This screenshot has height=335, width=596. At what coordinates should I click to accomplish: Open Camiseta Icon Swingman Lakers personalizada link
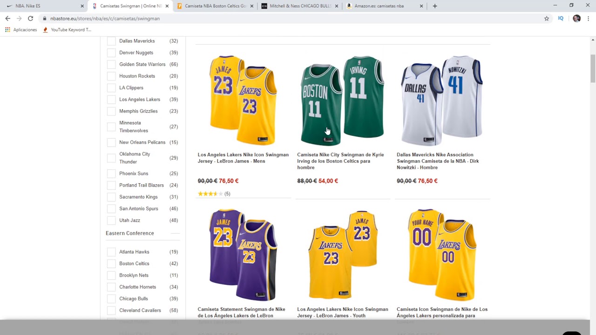[x=442, y=312]
